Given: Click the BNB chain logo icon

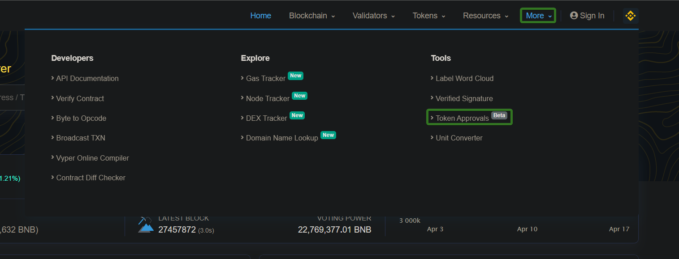Looking at the screenshot, I should pyautogui.click(x=631, y=16).
